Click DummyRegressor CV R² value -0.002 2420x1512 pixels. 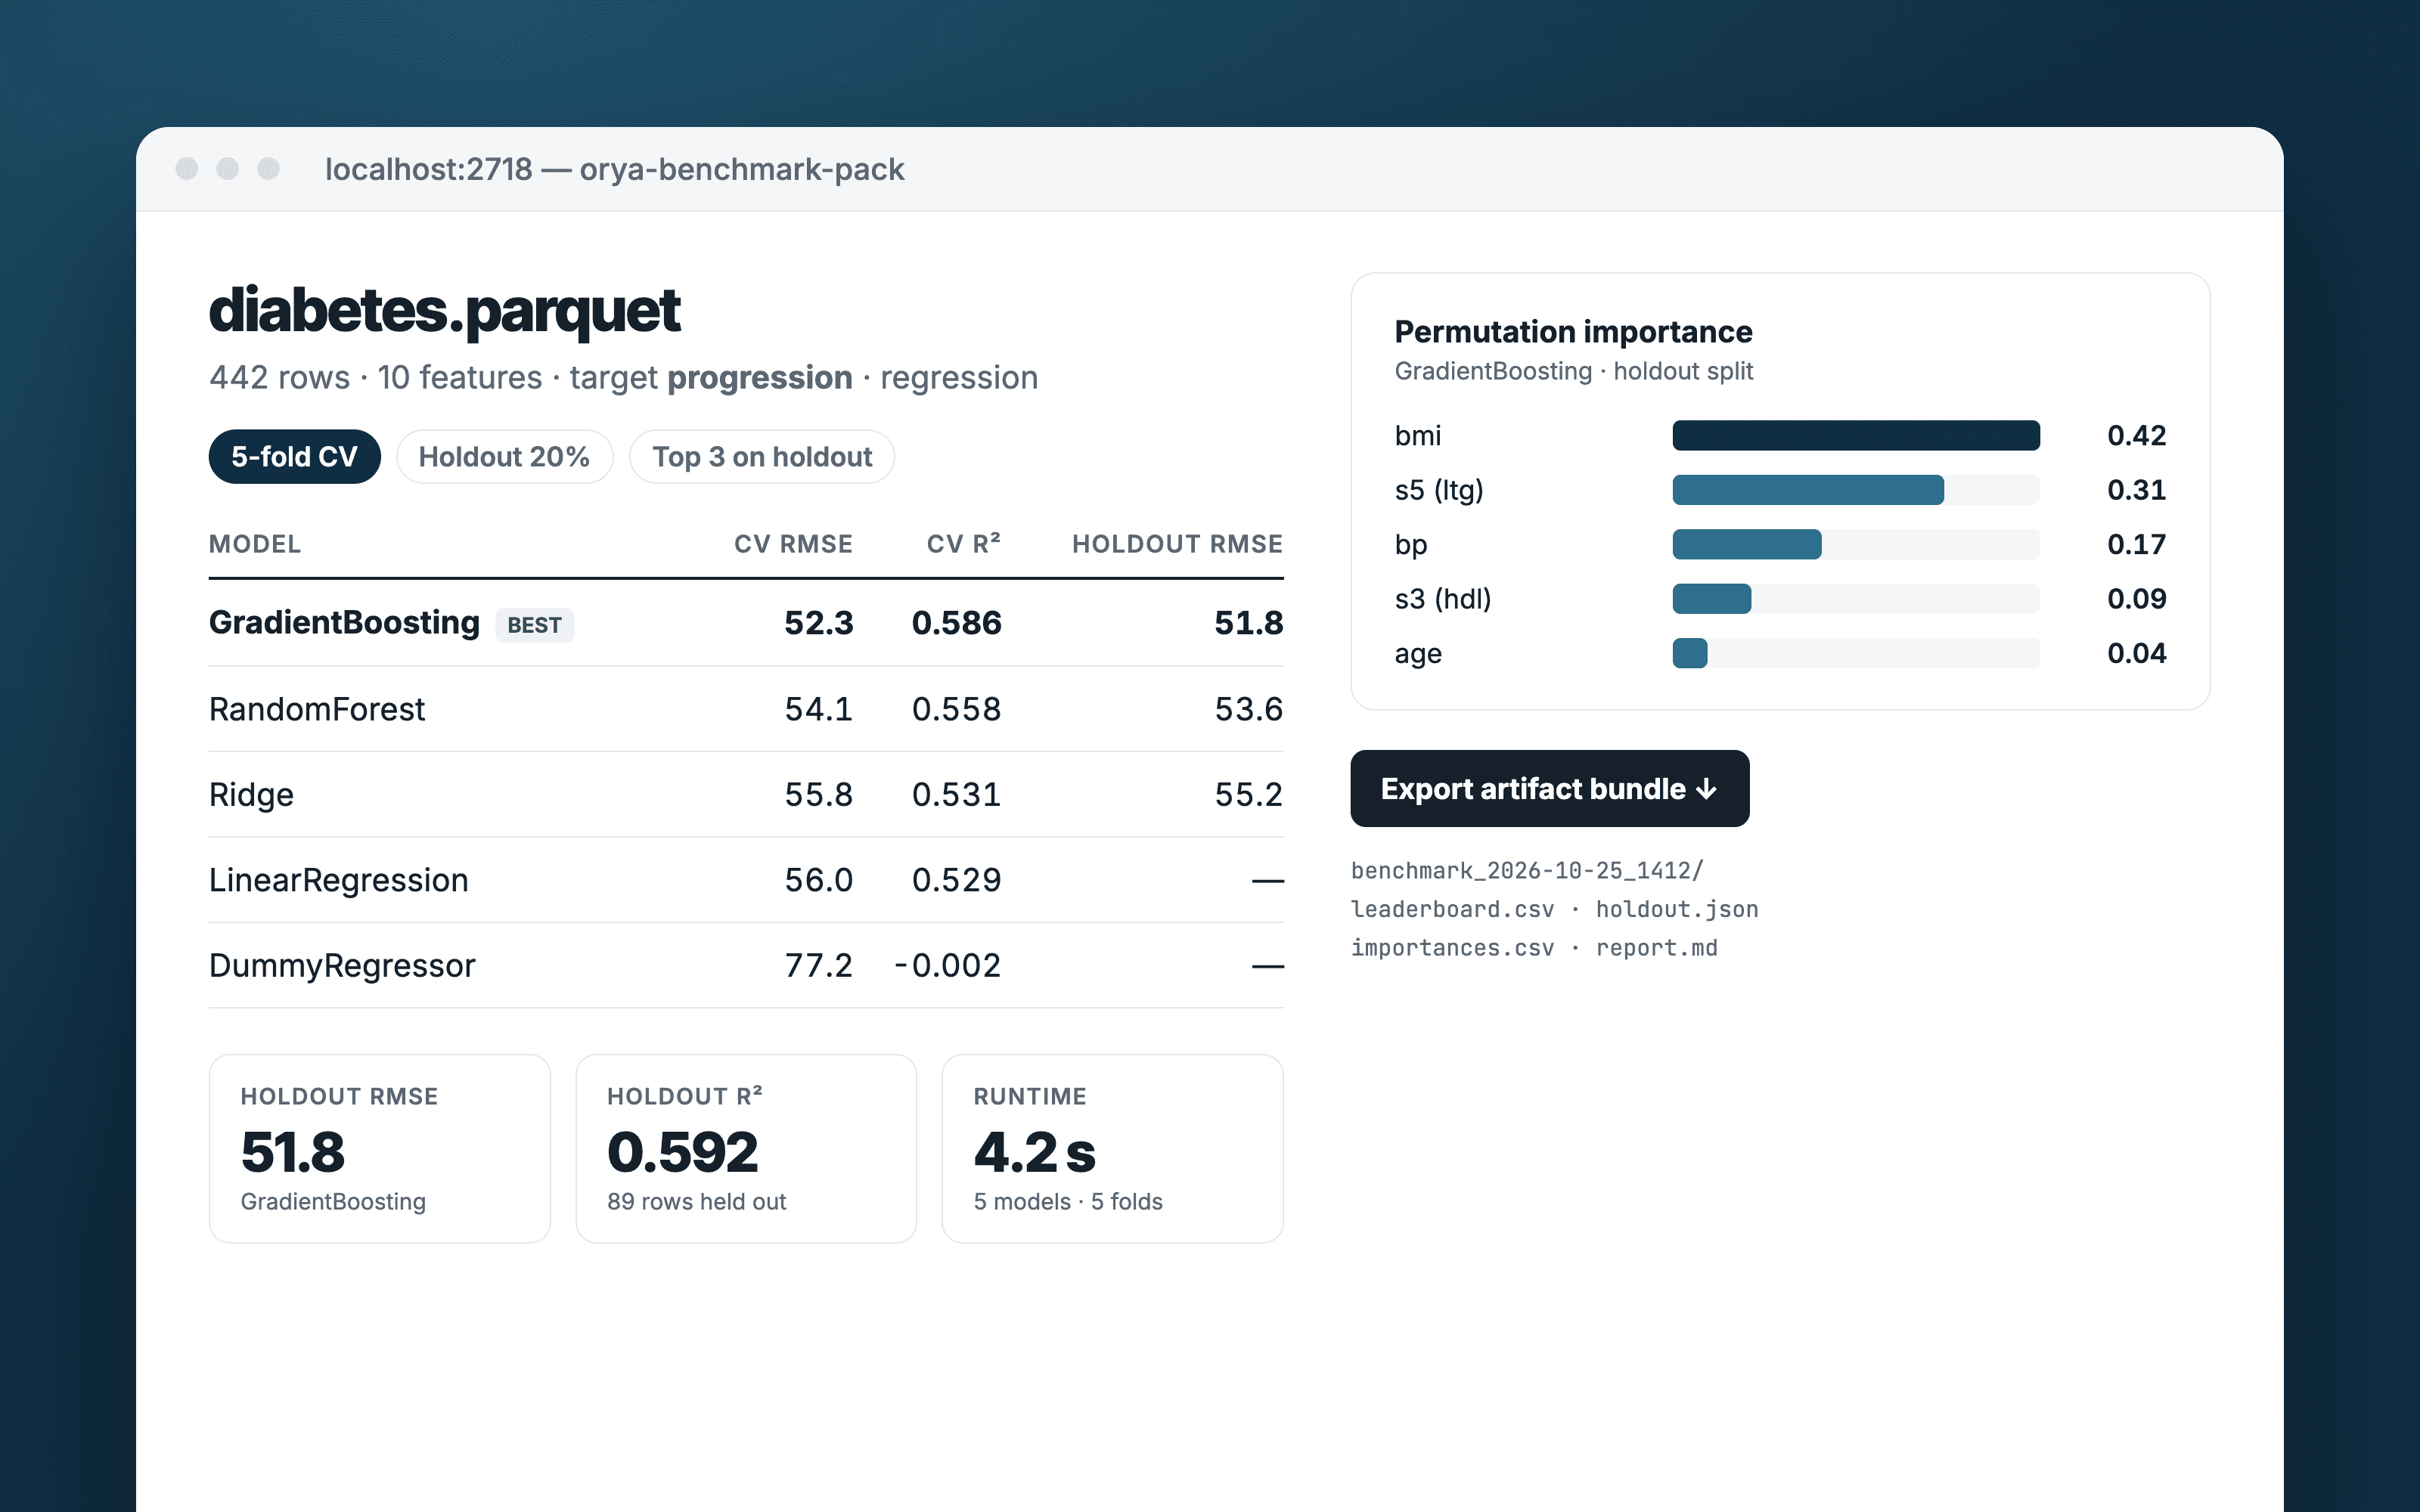(x=947, y=965)
